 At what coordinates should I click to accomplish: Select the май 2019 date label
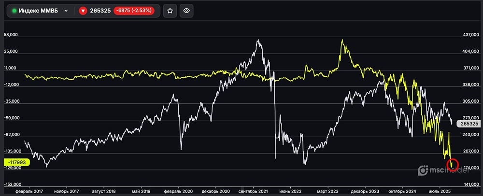pos(141,191)
